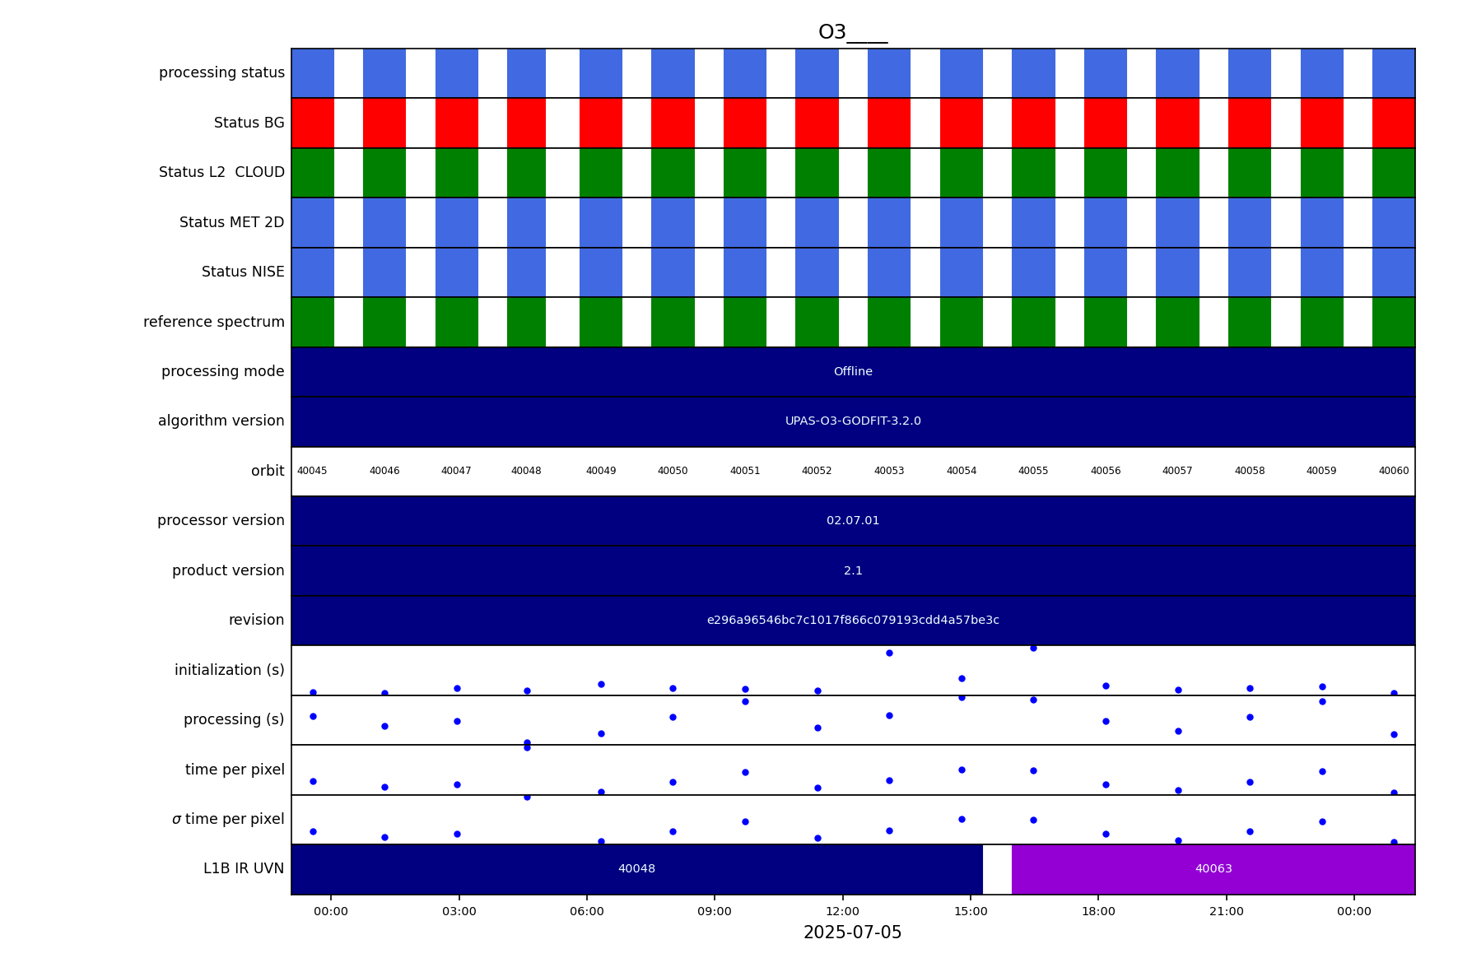Select orbit number 40045 label
The image size is (1458, 972).
tap(312, 472)
